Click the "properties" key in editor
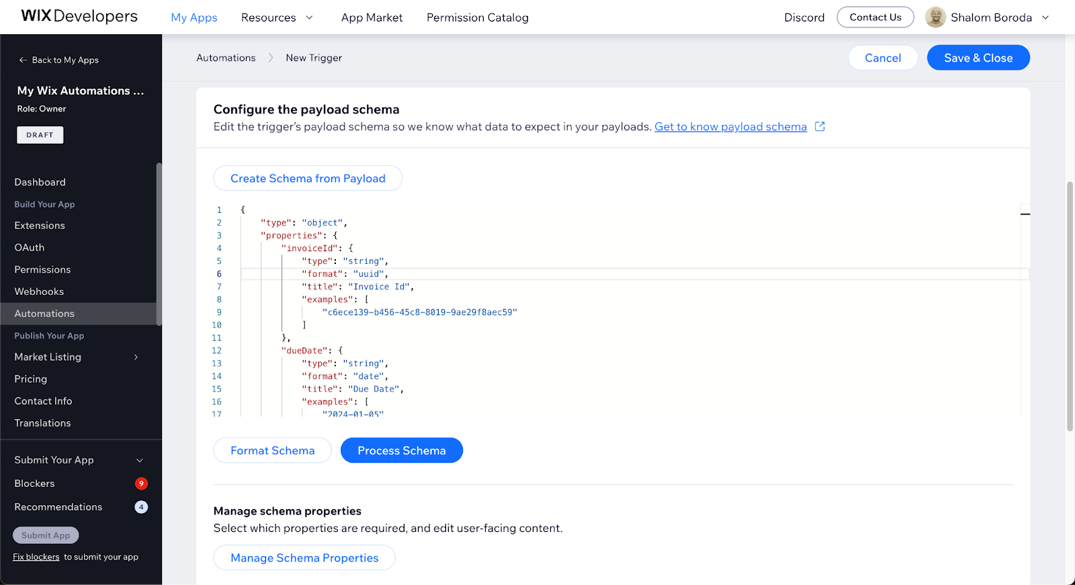 click(292, 236)
